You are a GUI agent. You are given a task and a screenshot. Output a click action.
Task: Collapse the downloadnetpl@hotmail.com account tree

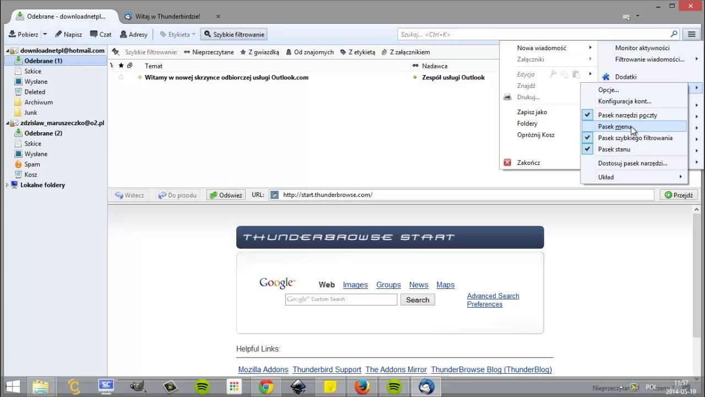click(x=8, y=51)
